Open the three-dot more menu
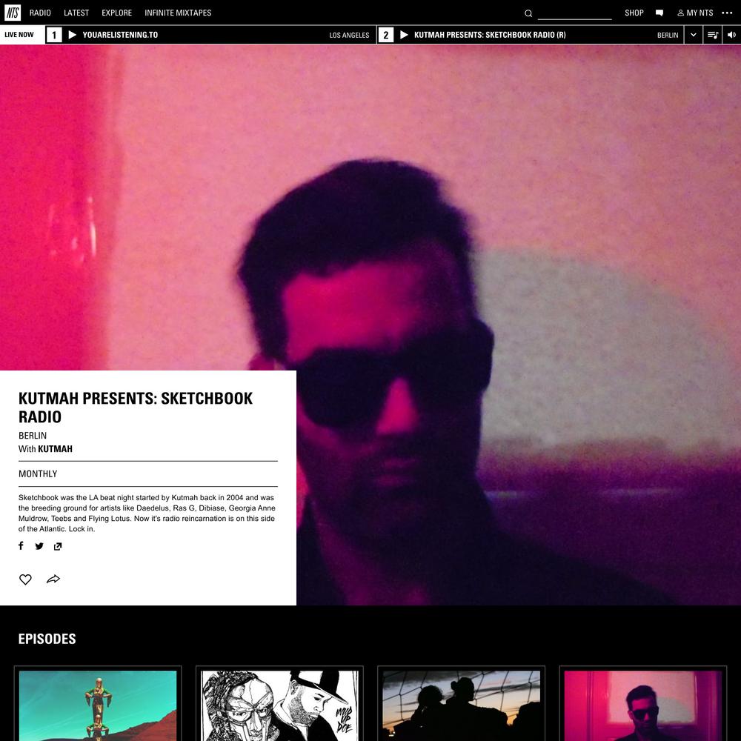Viewport: 741px width, 741px height. (x=728, y=13)
